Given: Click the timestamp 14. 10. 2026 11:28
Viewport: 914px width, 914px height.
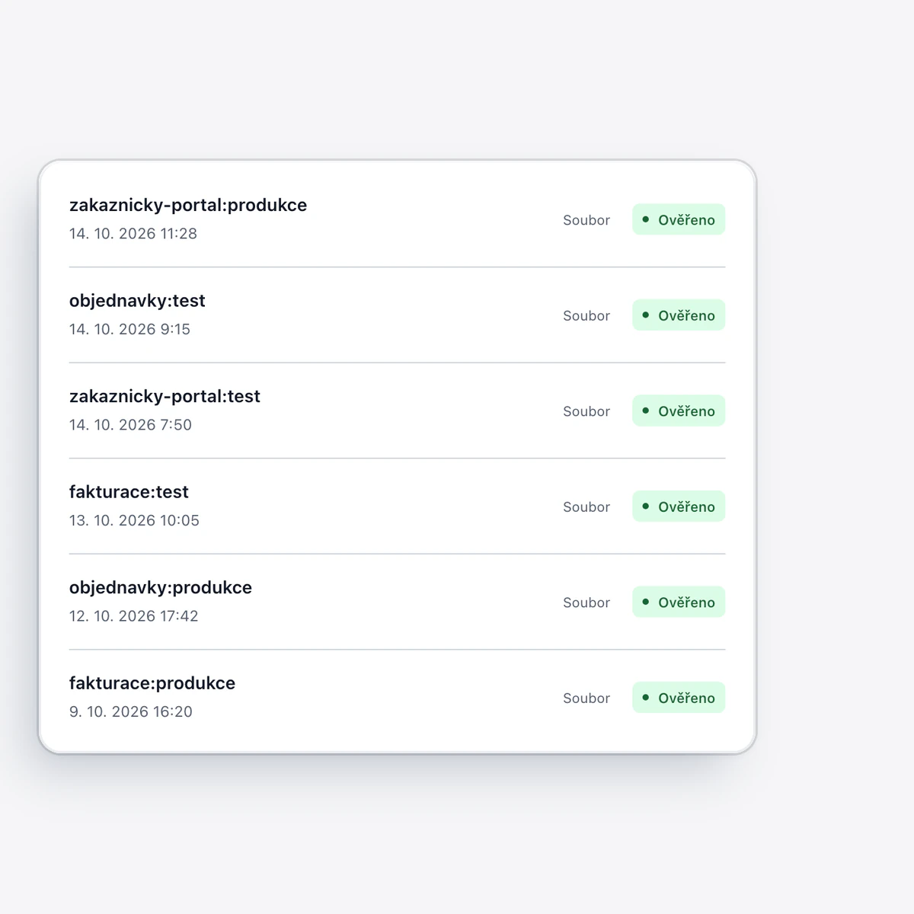Looking at the screenshot, I should [133, 234].
